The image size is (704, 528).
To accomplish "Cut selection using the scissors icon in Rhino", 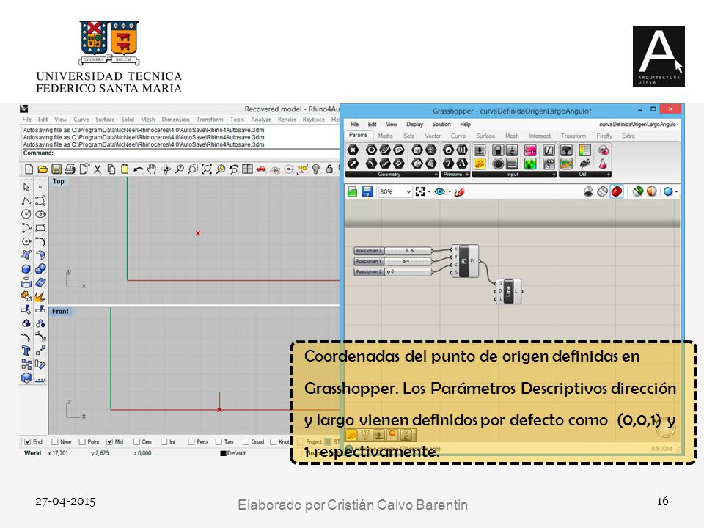I will 97,169.
